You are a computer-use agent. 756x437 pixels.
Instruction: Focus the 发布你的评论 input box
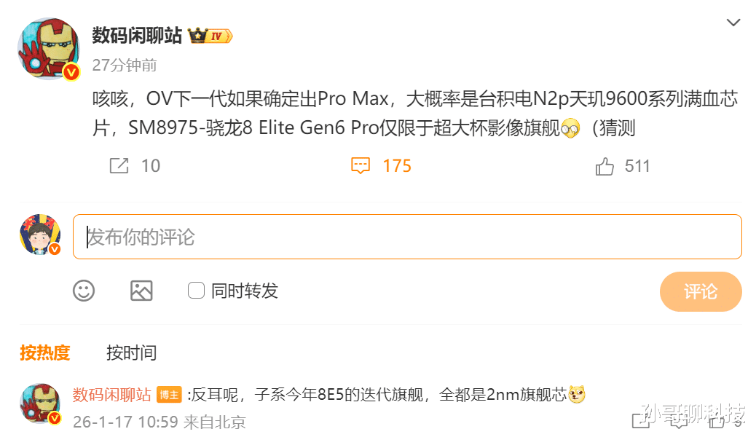pyautogui.click(x=407, y=237)
